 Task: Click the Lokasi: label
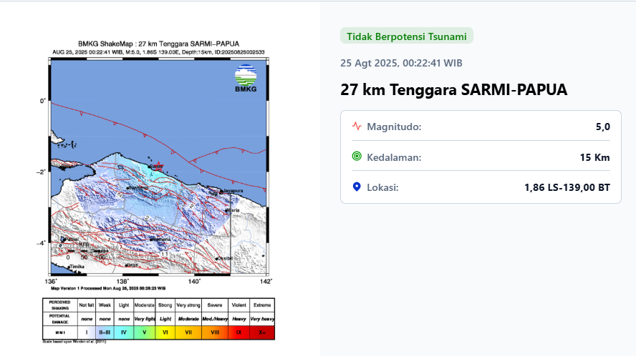click(382, 187)
